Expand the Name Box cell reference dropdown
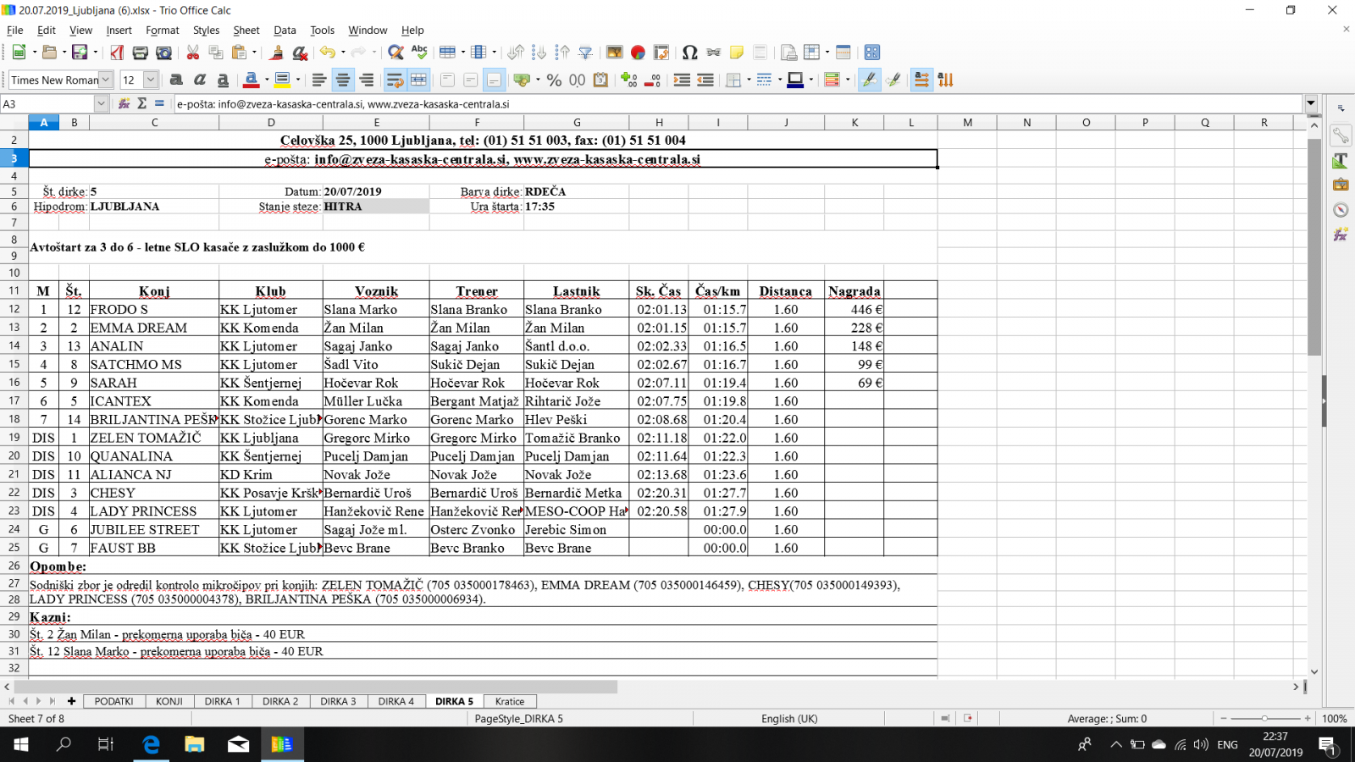The height and width of the screenshot is (762, 1355). coord(101,103)
